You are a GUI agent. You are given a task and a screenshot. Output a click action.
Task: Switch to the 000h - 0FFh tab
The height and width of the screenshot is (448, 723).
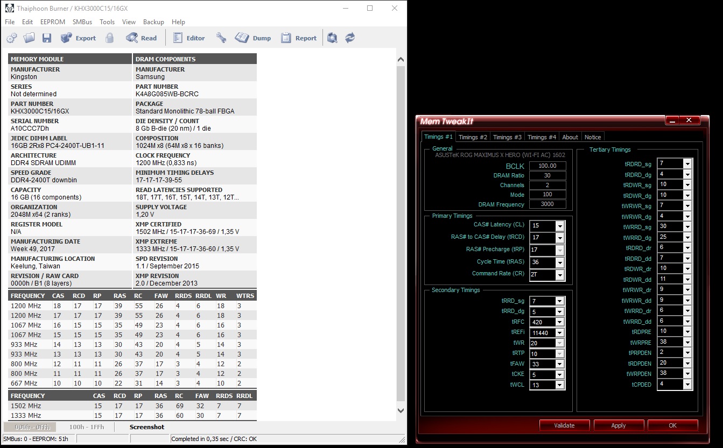(x=30, y=427)
